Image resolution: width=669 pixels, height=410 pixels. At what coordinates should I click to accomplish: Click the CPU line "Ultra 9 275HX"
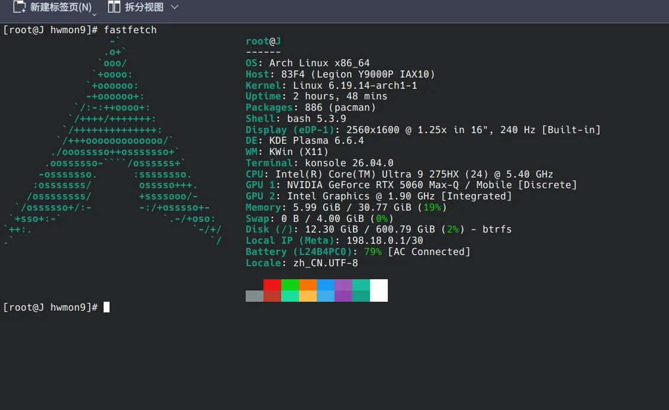(420, 175)
